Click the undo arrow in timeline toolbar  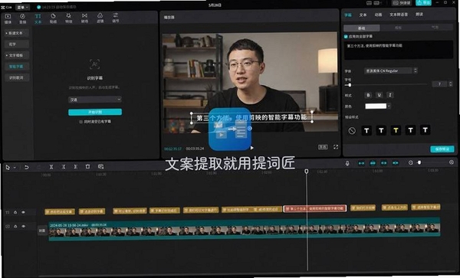(x=26, y=167)
